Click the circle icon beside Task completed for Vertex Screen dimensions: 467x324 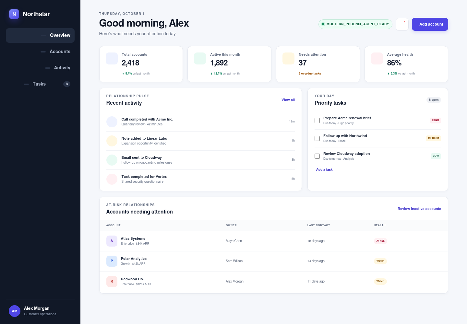(x=112, y=179)
